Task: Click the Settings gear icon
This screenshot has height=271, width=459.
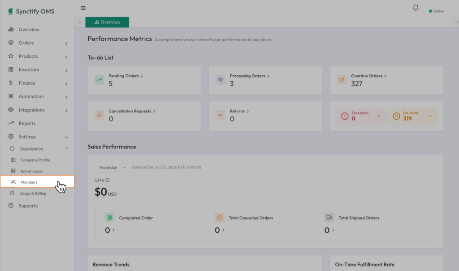Action: tap(11, 136)
